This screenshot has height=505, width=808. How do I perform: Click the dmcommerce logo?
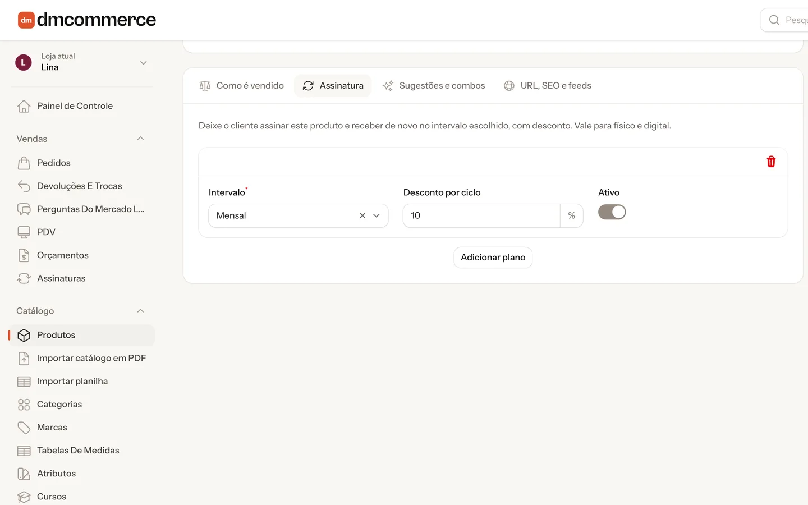click(x=87, y=20)
